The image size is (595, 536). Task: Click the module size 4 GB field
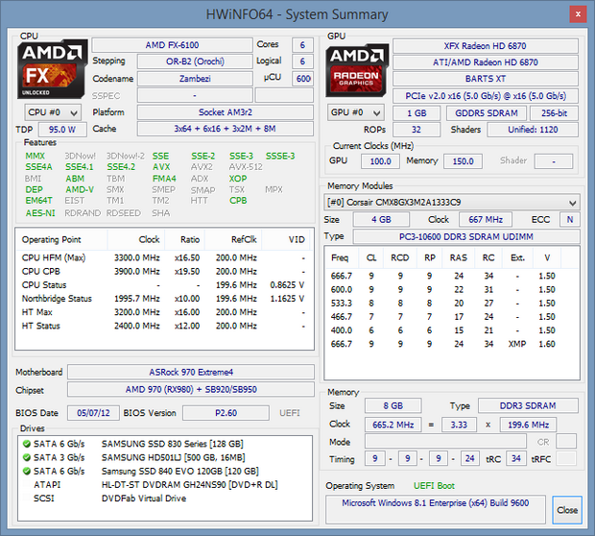coord(381,220)
